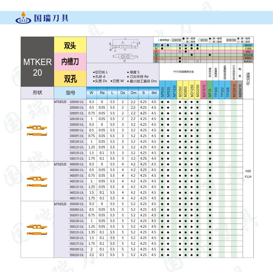Viewport: 273px width, 272px height.
Task: Click the 一般切削 legend box
Action: coord(203,40)
